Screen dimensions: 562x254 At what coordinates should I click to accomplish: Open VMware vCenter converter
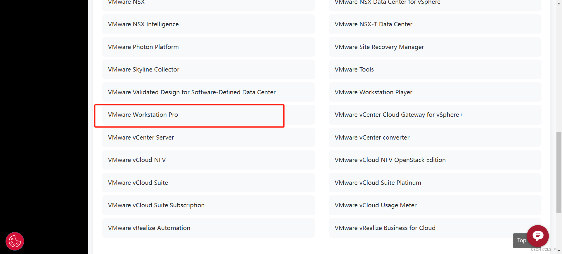pyautogui.click(x=435, y=138)
